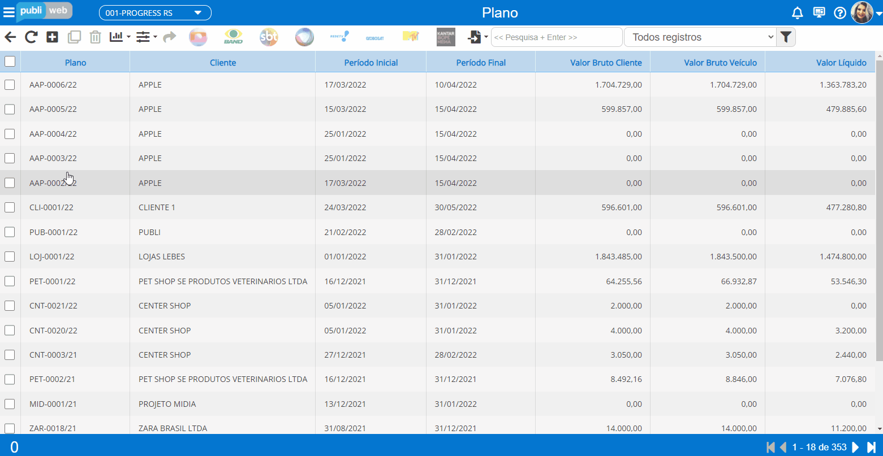
Task: Go to the first page of records
Action: (x=770, y=447)
